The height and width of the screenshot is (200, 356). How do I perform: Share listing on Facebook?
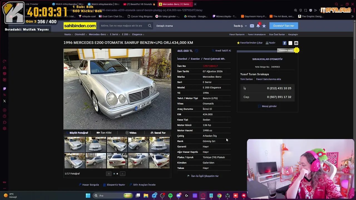click(285, 43)
